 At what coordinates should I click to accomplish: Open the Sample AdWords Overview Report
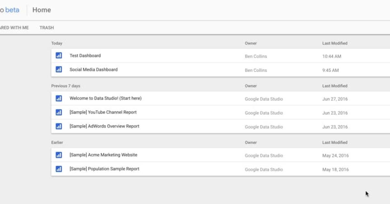[105, 126]
